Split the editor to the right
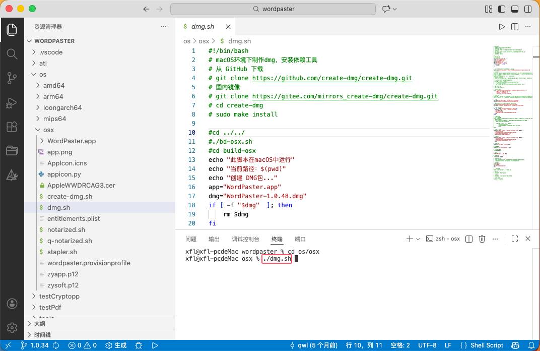Screen dimensions: 540x351 click(x=515, y=27)
